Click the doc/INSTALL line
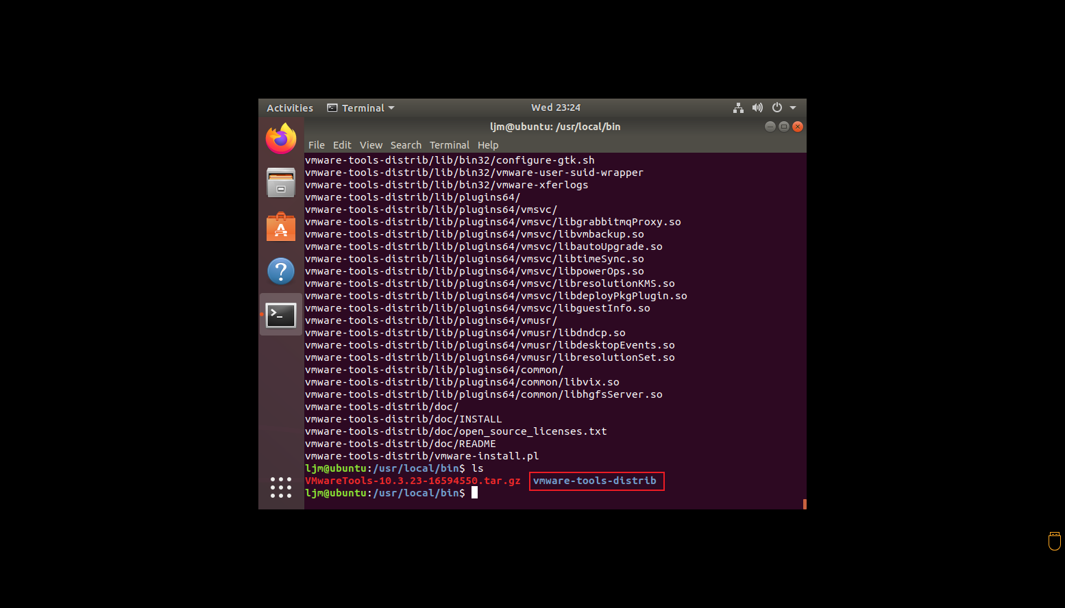 point(403,419)
